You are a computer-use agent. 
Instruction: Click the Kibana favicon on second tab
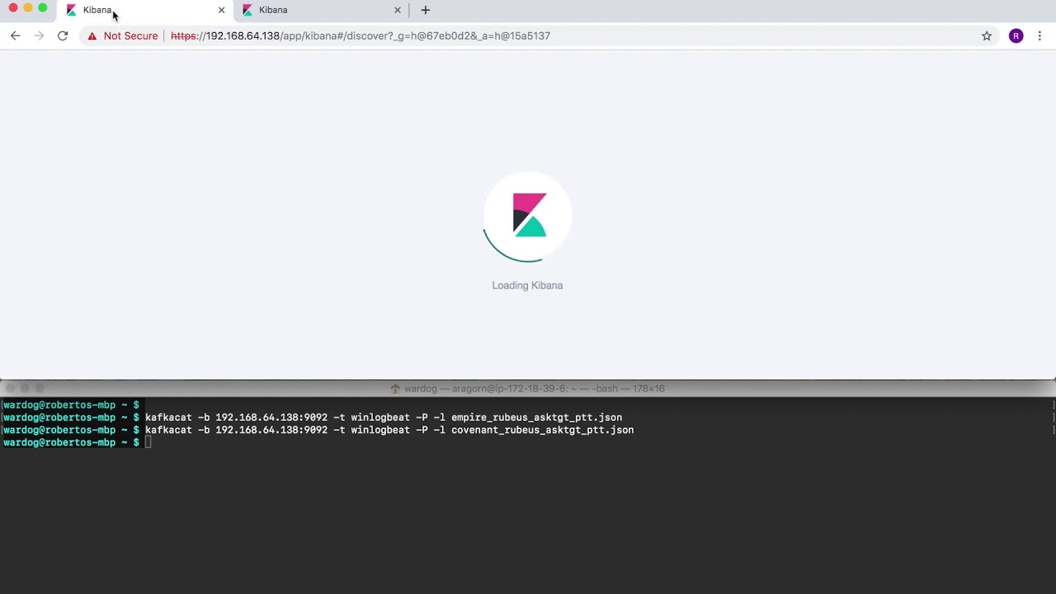247,10
